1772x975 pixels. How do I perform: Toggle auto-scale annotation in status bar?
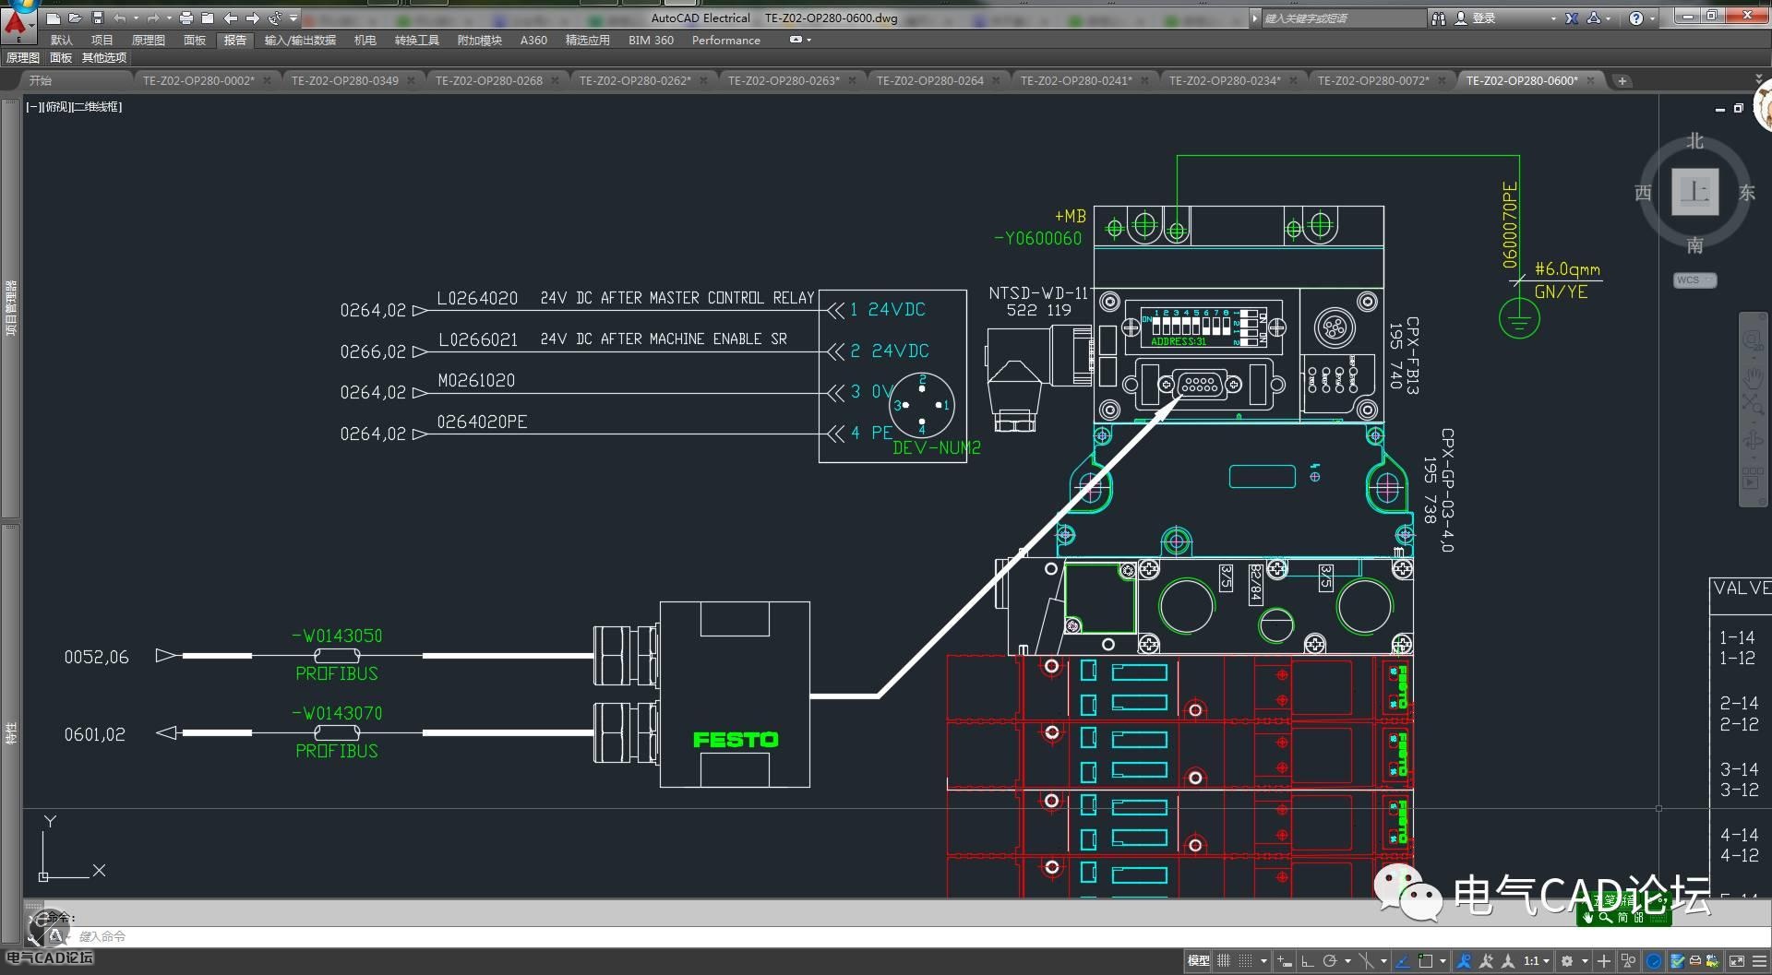tap(1486, 961)
